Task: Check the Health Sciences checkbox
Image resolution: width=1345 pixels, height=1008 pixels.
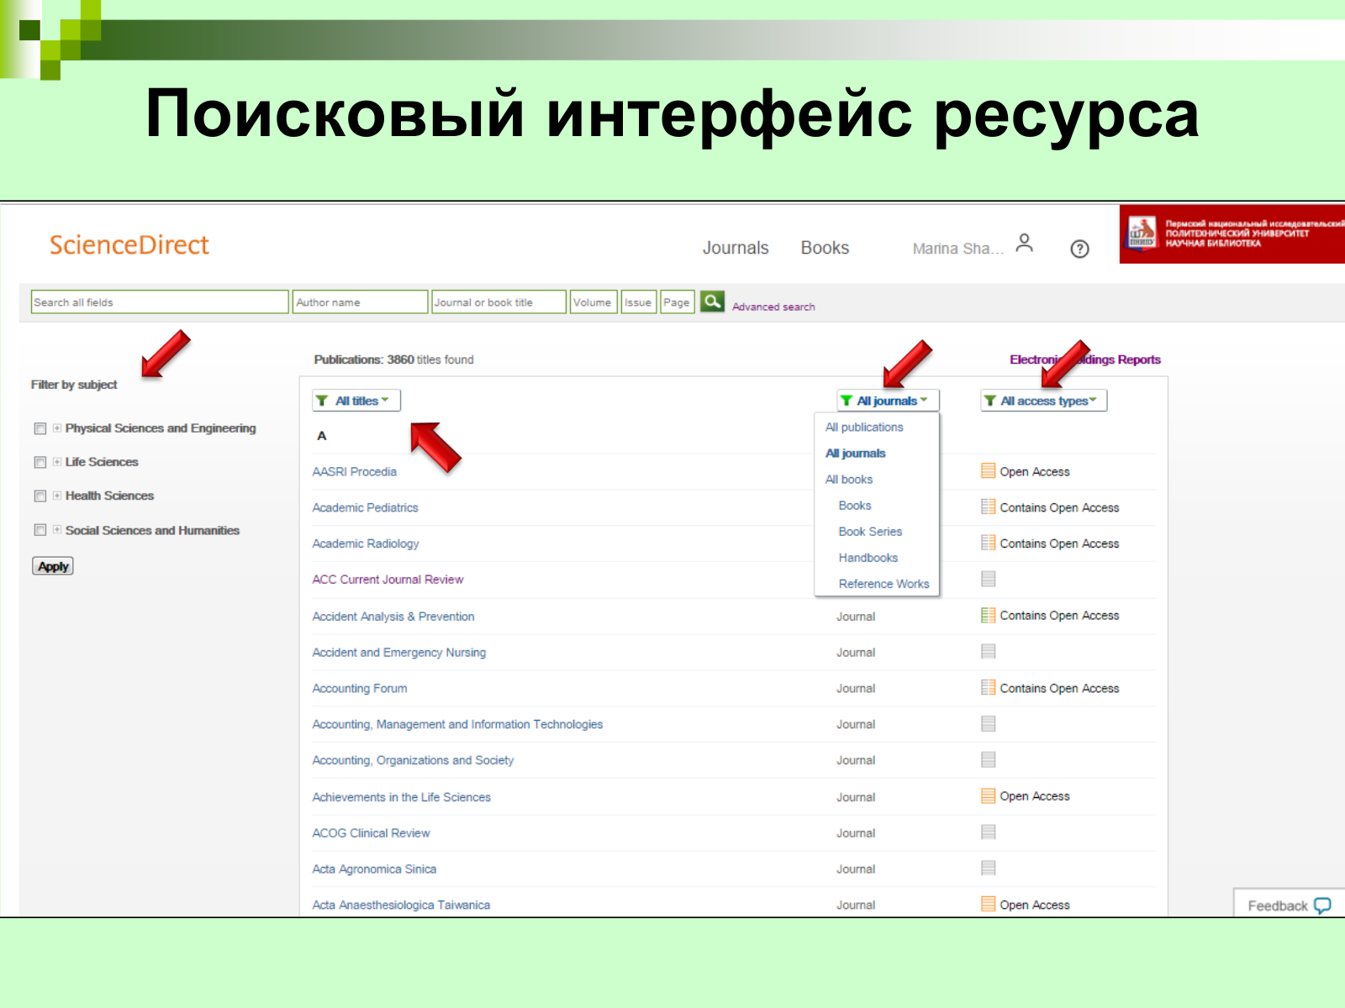Action: 40,496
